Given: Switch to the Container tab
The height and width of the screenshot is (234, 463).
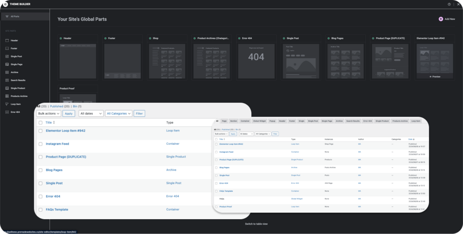Looking at the screenshot, I should 245,121.
